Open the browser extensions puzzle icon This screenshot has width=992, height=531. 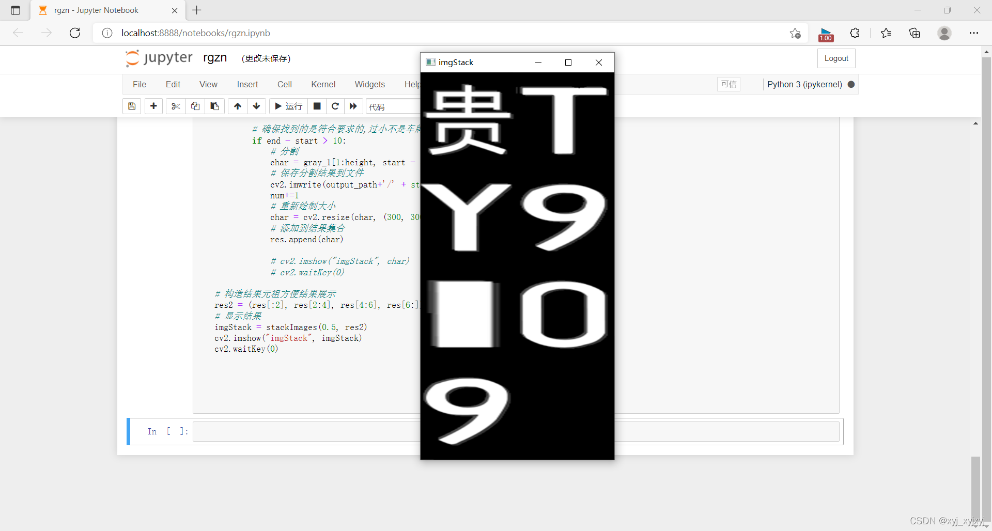coord(855,33)
